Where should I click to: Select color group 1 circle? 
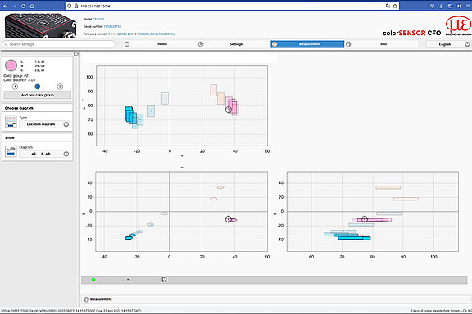coord(15,87)
